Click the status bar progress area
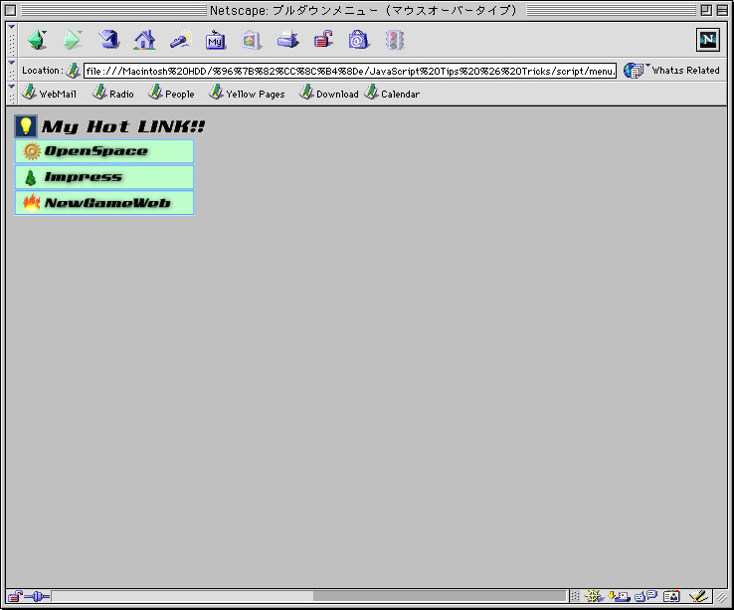Screen dimensions: 734x610 coord(309,596)
